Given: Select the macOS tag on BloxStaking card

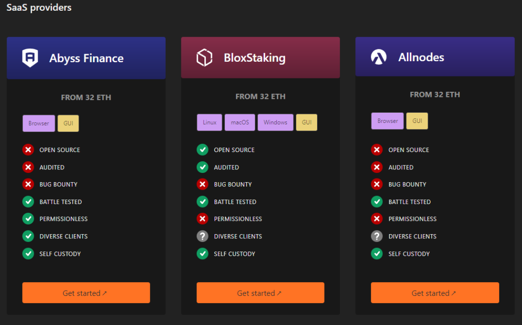Looking at the screenshot, I should 240,122.
